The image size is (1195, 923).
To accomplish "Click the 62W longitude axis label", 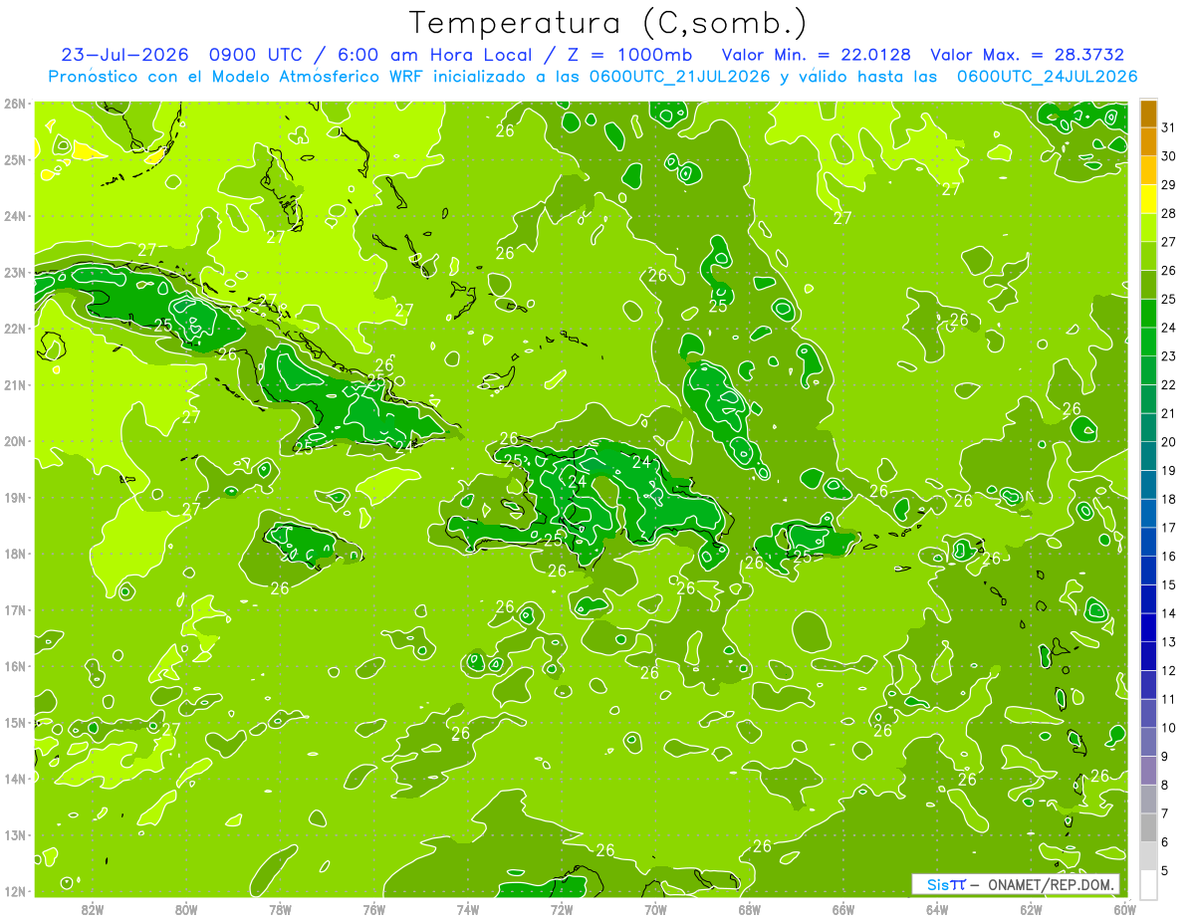I will click(x=1031, y=909).
